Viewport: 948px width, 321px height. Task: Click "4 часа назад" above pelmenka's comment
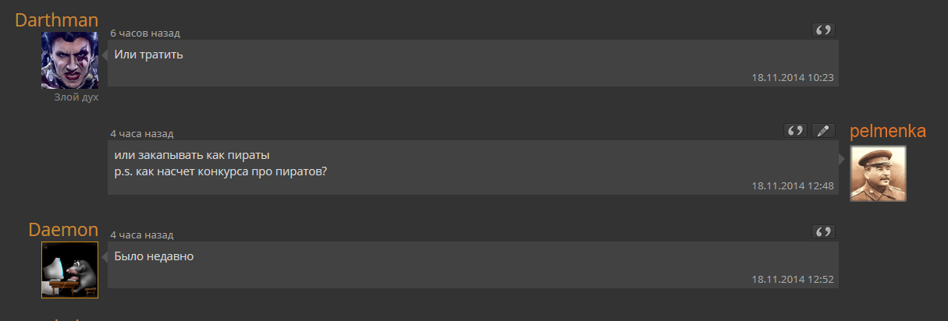pos(142,134)
